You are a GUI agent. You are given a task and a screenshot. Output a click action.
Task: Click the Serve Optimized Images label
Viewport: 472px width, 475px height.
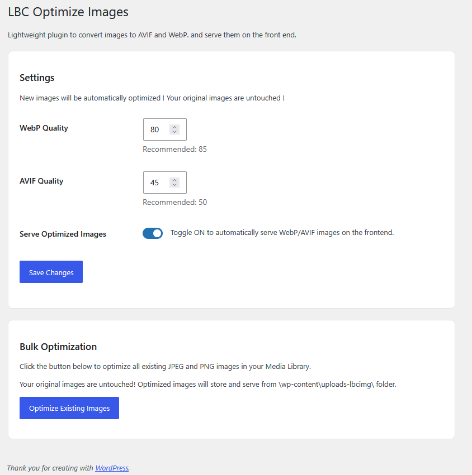tap(63, 234)
